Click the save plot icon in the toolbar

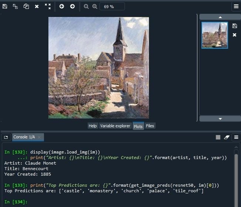coord(5,6)
